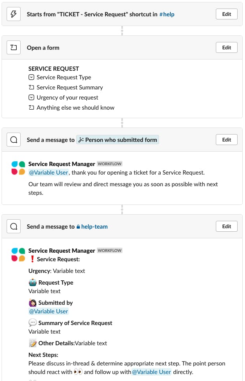Open the #help channel link
This screenshot has width=245, height=381.
(x=167, y=14)
